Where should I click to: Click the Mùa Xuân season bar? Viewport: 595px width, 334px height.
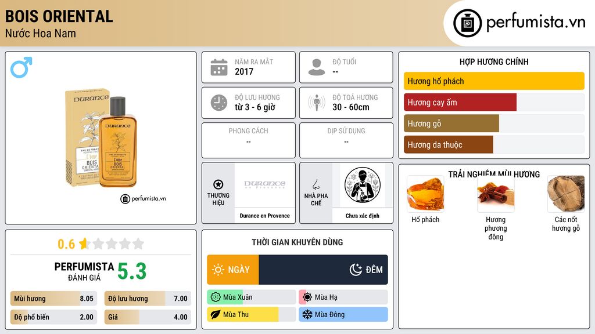pyautogui.click(x=252, y=297)
